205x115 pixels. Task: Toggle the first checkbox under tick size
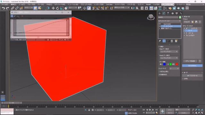tap(160, 72)
